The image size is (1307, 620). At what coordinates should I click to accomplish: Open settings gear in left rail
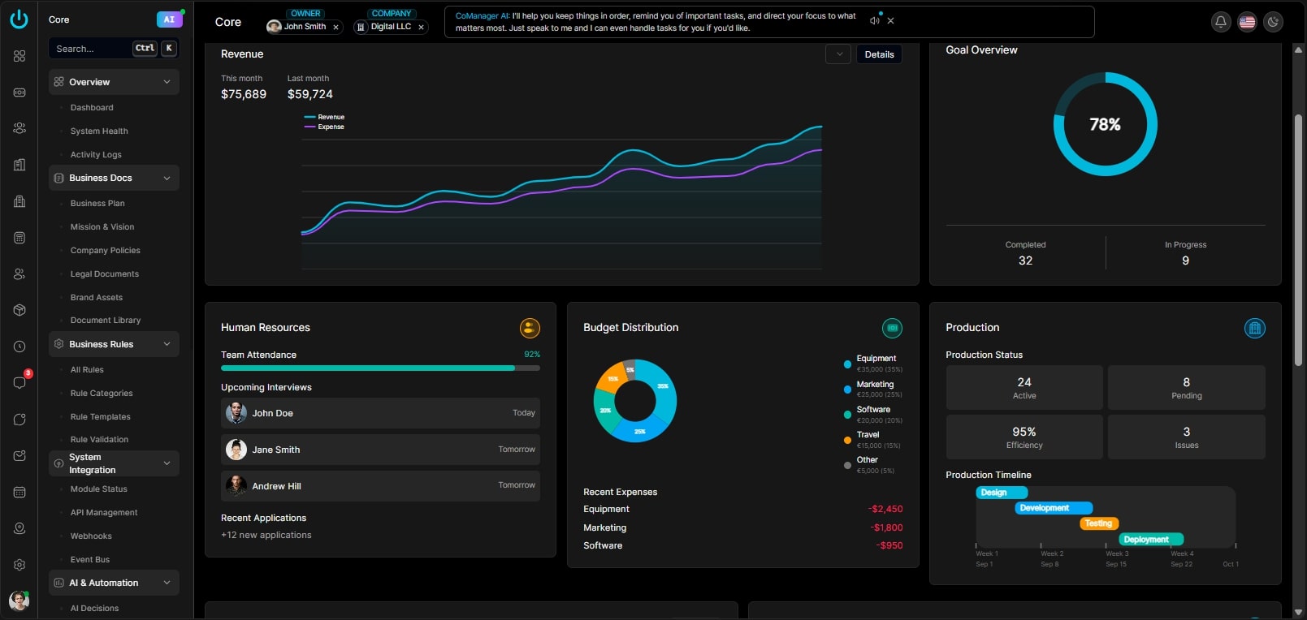(19, 565)
